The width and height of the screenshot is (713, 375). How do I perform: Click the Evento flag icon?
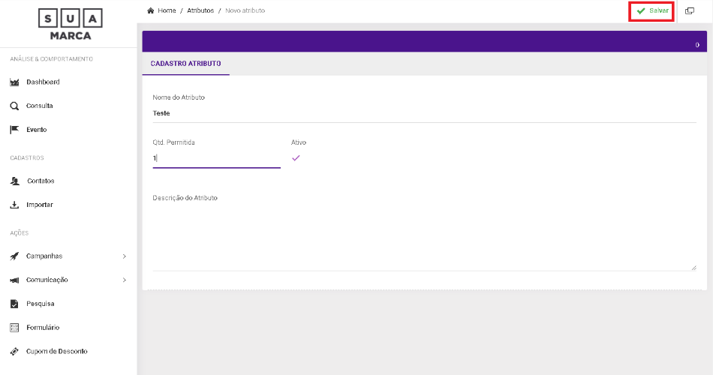coord(14,130)
